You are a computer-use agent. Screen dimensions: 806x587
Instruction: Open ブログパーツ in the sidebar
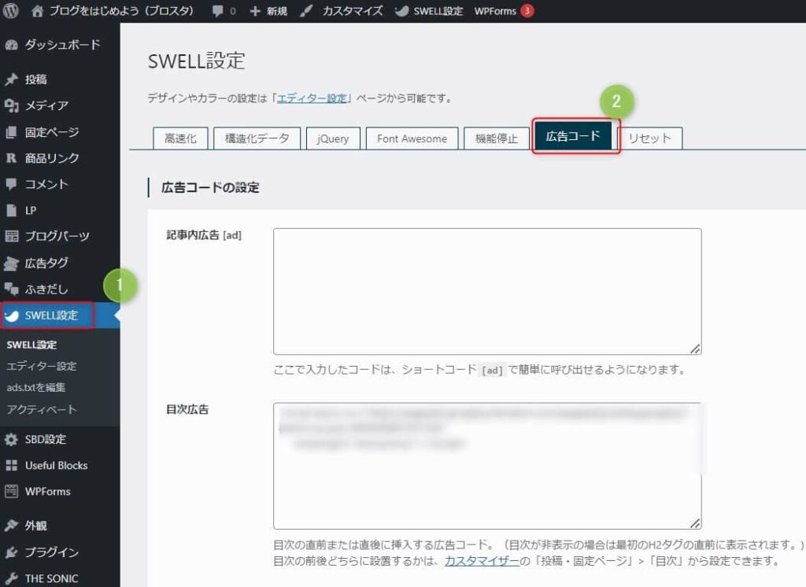tap(57, 236)
